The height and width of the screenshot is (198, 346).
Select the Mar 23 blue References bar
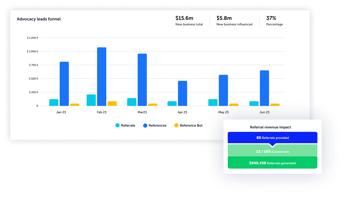point(142,80)
